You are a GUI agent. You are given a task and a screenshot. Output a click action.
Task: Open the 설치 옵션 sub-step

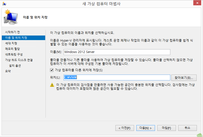click(15, 66)
